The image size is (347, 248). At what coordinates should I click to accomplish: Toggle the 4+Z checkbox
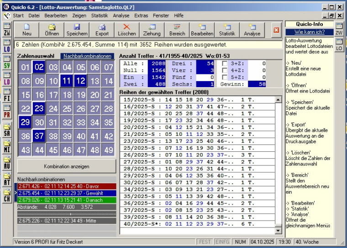[225, 71]
